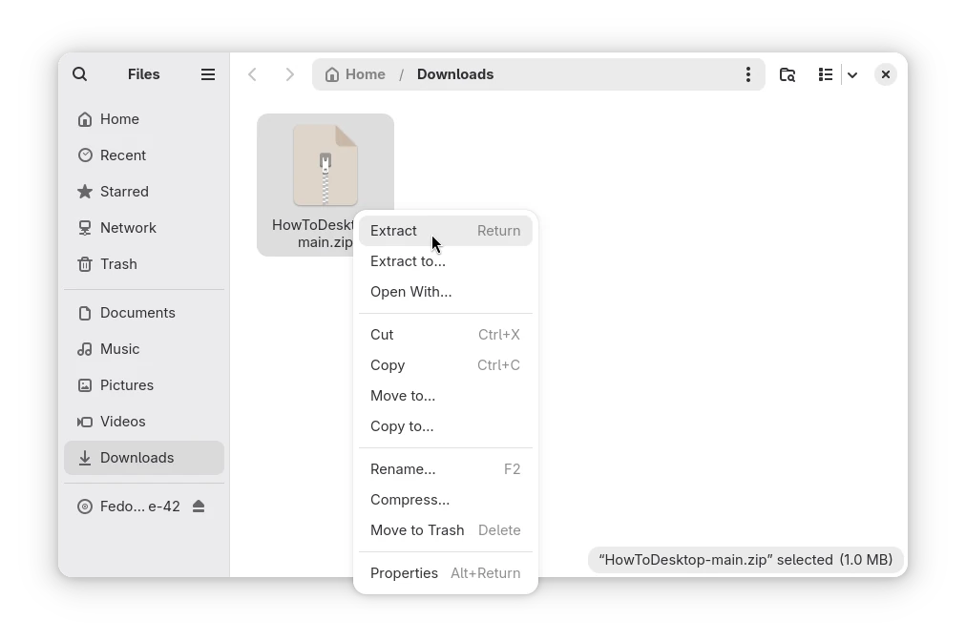Open Starred in the sidebar
This screenshot has width=966, height=641.
[x=144, y=192]
